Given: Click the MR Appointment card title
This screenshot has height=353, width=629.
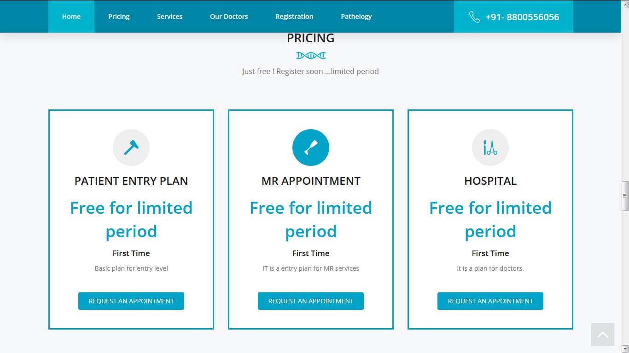Looking at the screenshot, I should [x=311, y=181].
